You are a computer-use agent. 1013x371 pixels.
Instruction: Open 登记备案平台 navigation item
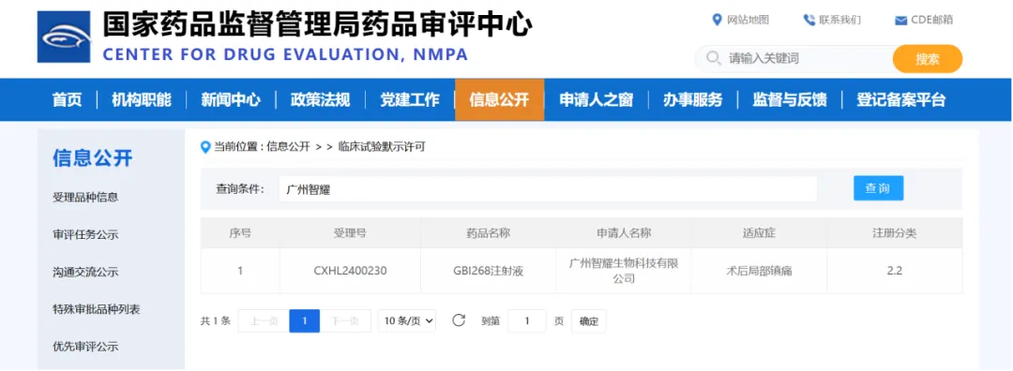pos(900,100)
